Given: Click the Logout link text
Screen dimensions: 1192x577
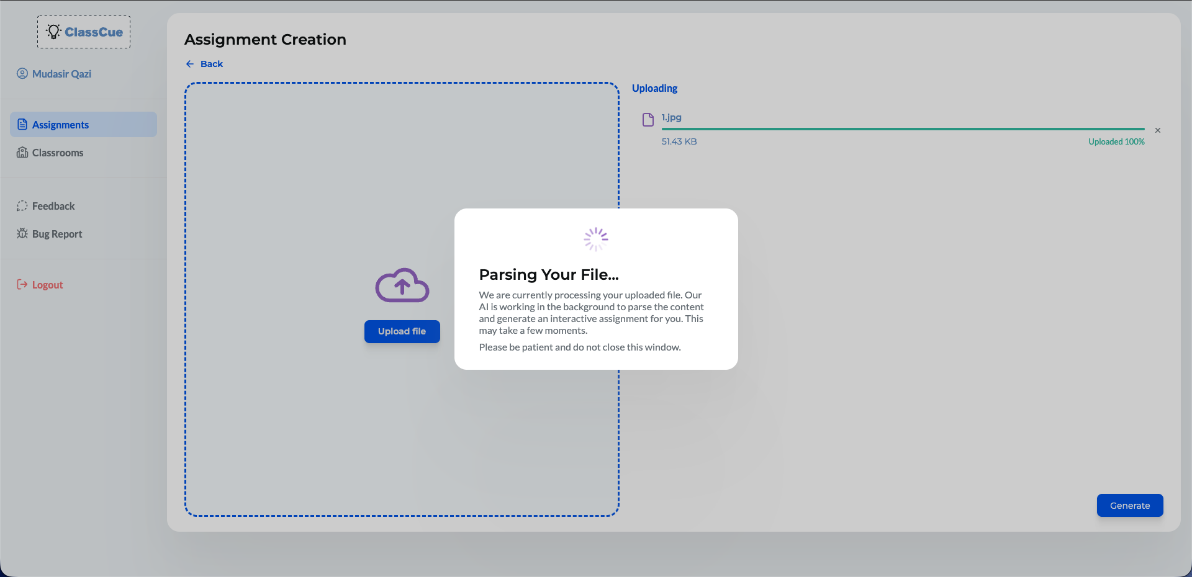Looking at the screenshot, I should point(48,285).
